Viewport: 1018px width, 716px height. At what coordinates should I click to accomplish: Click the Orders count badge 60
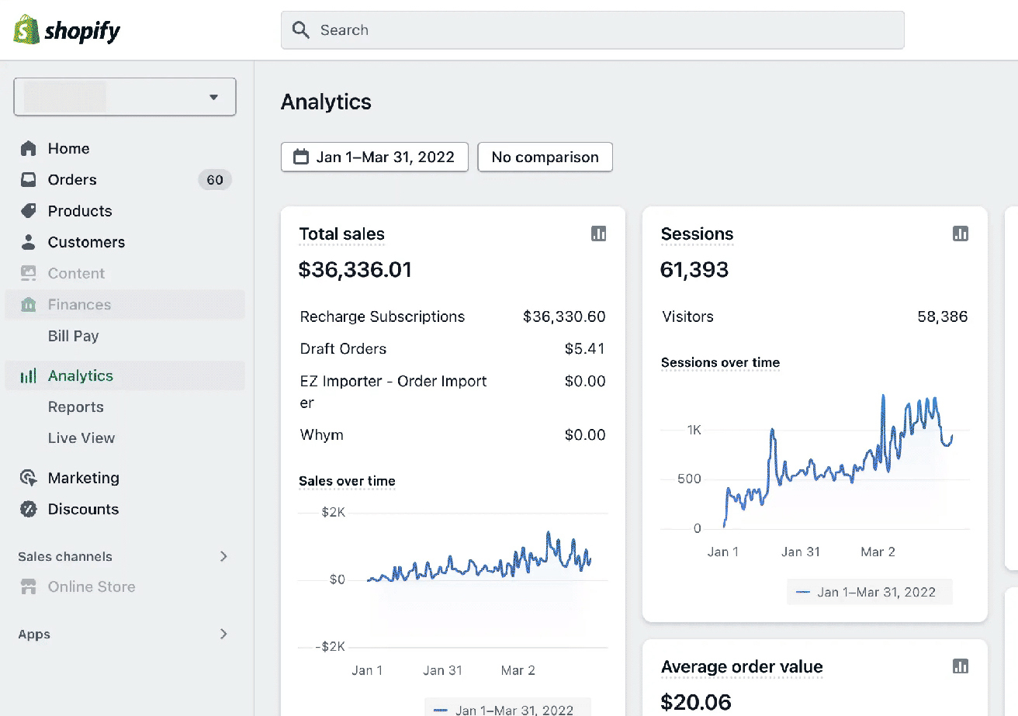click(215, 180)
